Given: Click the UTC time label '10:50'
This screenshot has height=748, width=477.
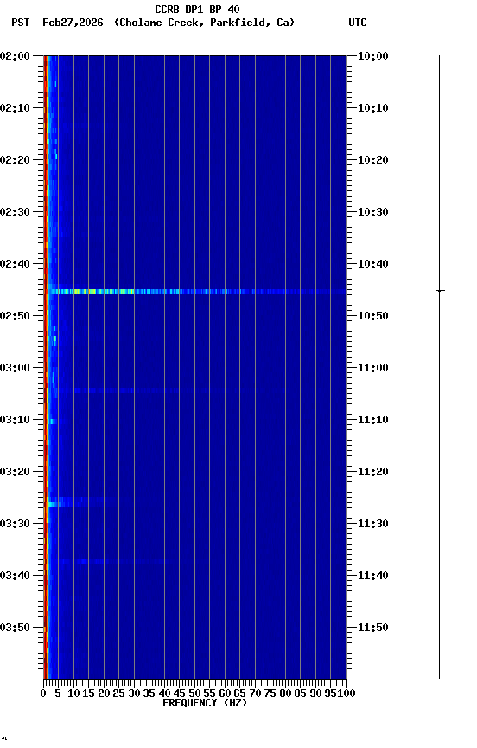Looking at the screenshot, I should pyautogui.click(x=373, y=316).
